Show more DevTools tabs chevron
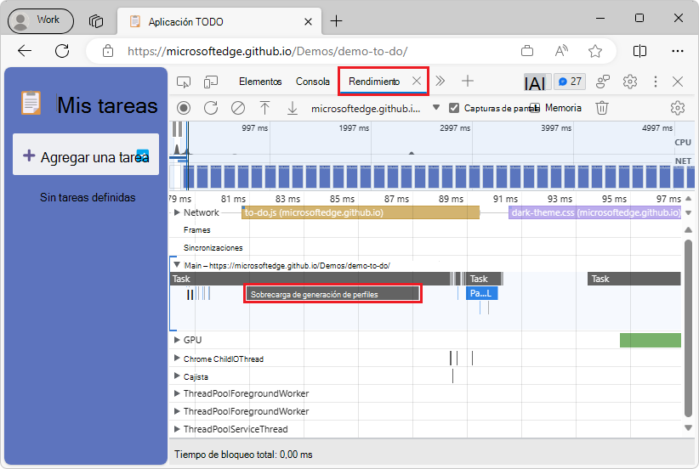Screen dimensions: 699x469 tap(440, 81)
